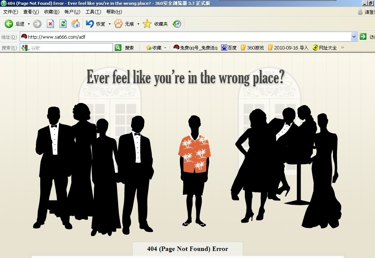Open the 工具(T) menu
375x258 pixels.
[93, 12]
